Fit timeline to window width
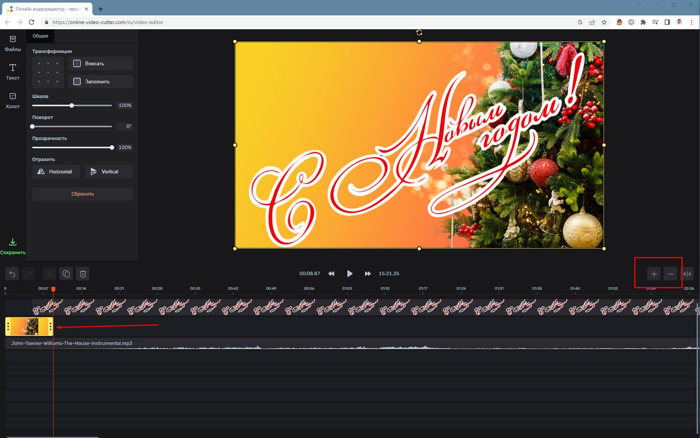 pos(687,274)
